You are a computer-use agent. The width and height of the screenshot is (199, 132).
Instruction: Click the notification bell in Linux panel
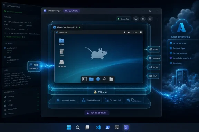124,32
